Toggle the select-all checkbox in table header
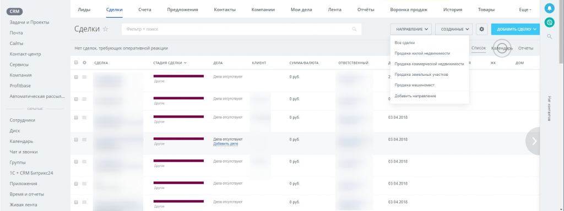Viewport: 564px width, 211px height. point(76,63)
